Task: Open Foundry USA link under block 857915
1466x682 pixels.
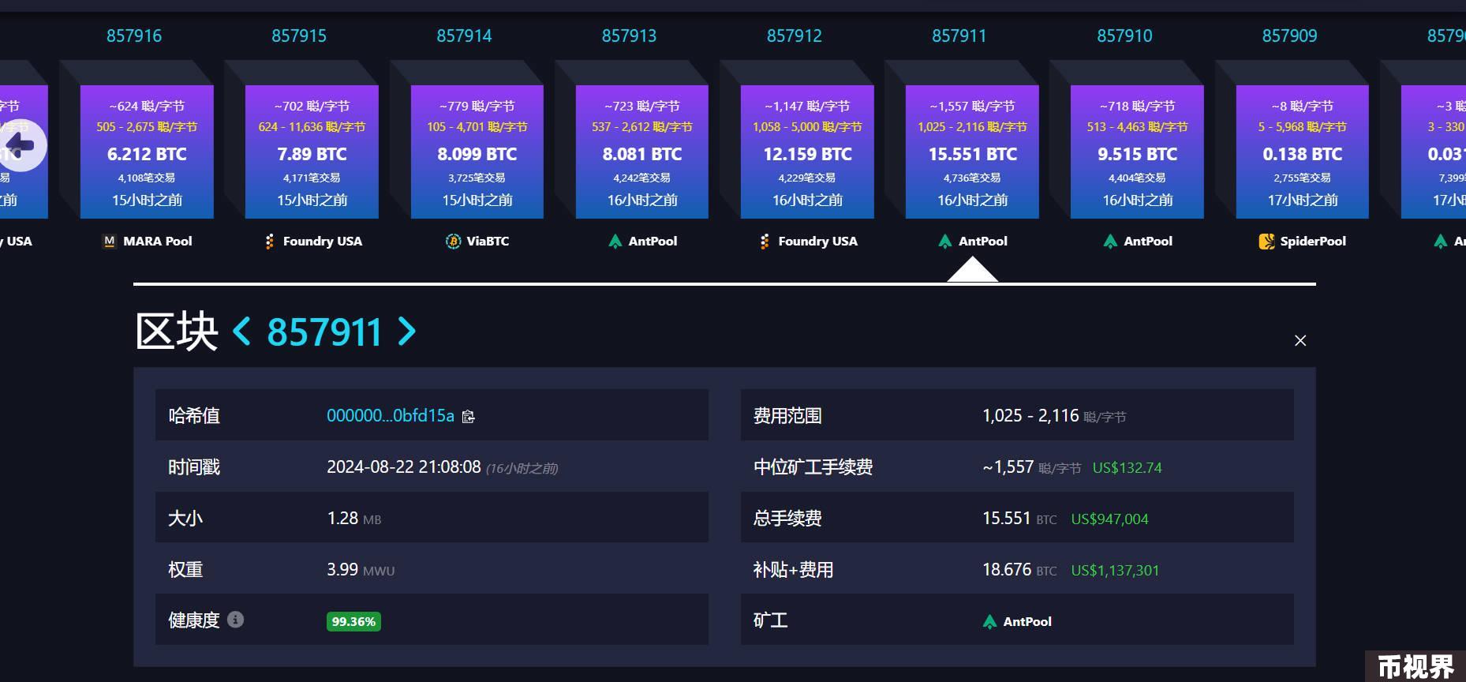Action: pos(323,241)
